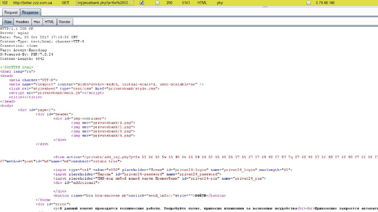The width and height of the screenshot is (378, 212).
Task: Select the Response tab
Action: pos(30,13)
